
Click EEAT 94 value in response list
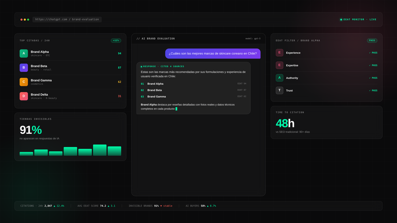pyautogui.click(x=242, y=83)
